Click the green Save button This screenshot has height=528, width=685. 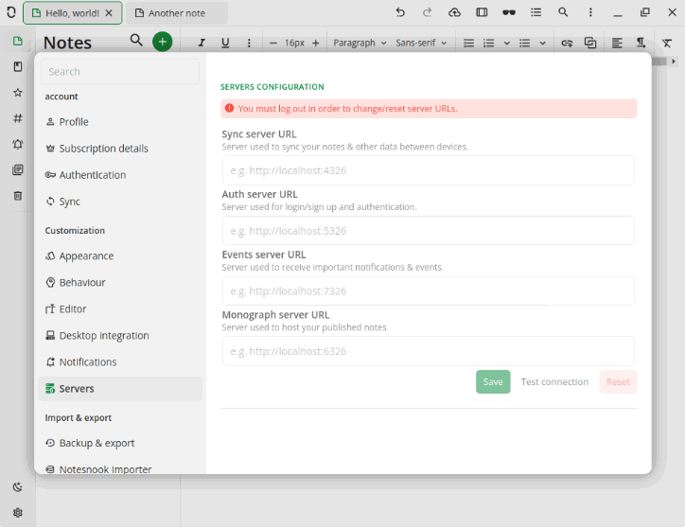pos(493,381)
